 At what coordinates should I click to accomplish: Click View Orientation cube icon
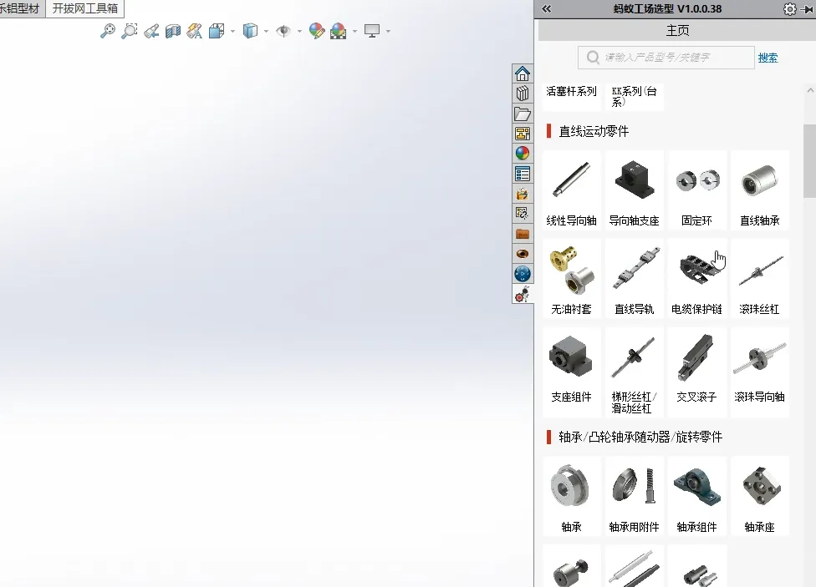[x=217, y=31]
